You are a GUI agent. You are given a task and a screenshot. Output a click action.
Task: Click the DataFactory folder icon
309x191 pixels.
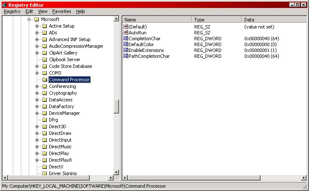(45, 106)
